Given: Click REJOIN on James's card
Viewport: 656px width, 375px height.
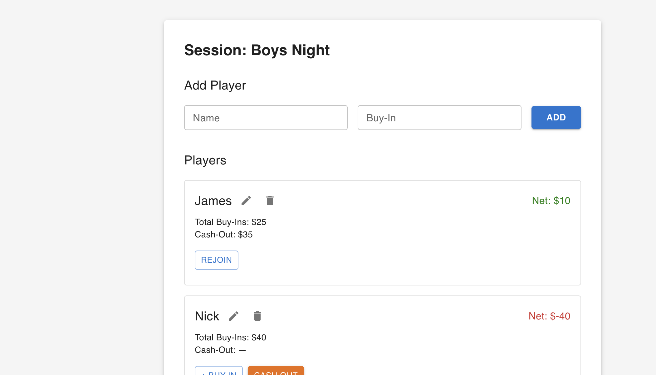Looking at the screenshot, I should pos(216,260).
